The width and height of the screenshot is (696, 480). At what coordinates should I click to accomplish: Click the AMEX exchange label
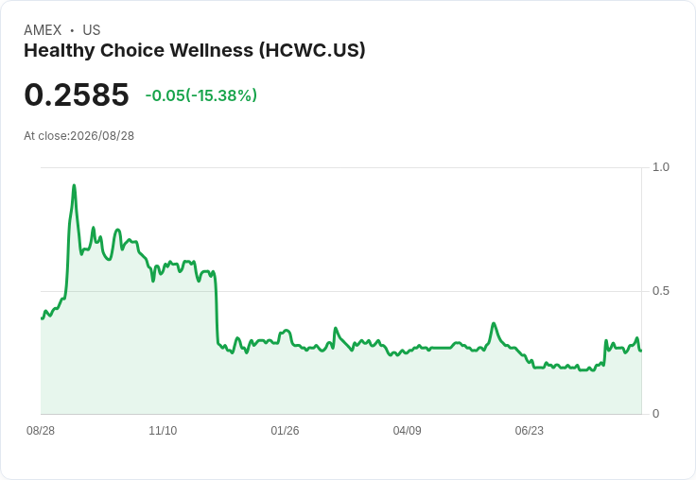[x=43, y=30]
